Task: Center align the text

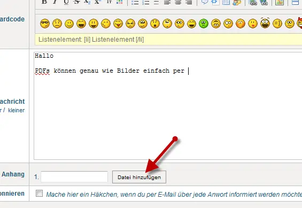Action: coord(178,2)
